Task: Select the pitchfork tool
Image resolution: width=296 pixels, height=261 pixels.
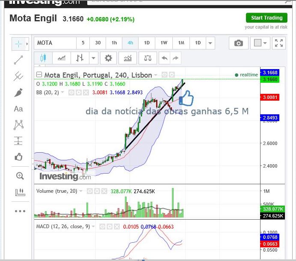Action: click(18, 76)
